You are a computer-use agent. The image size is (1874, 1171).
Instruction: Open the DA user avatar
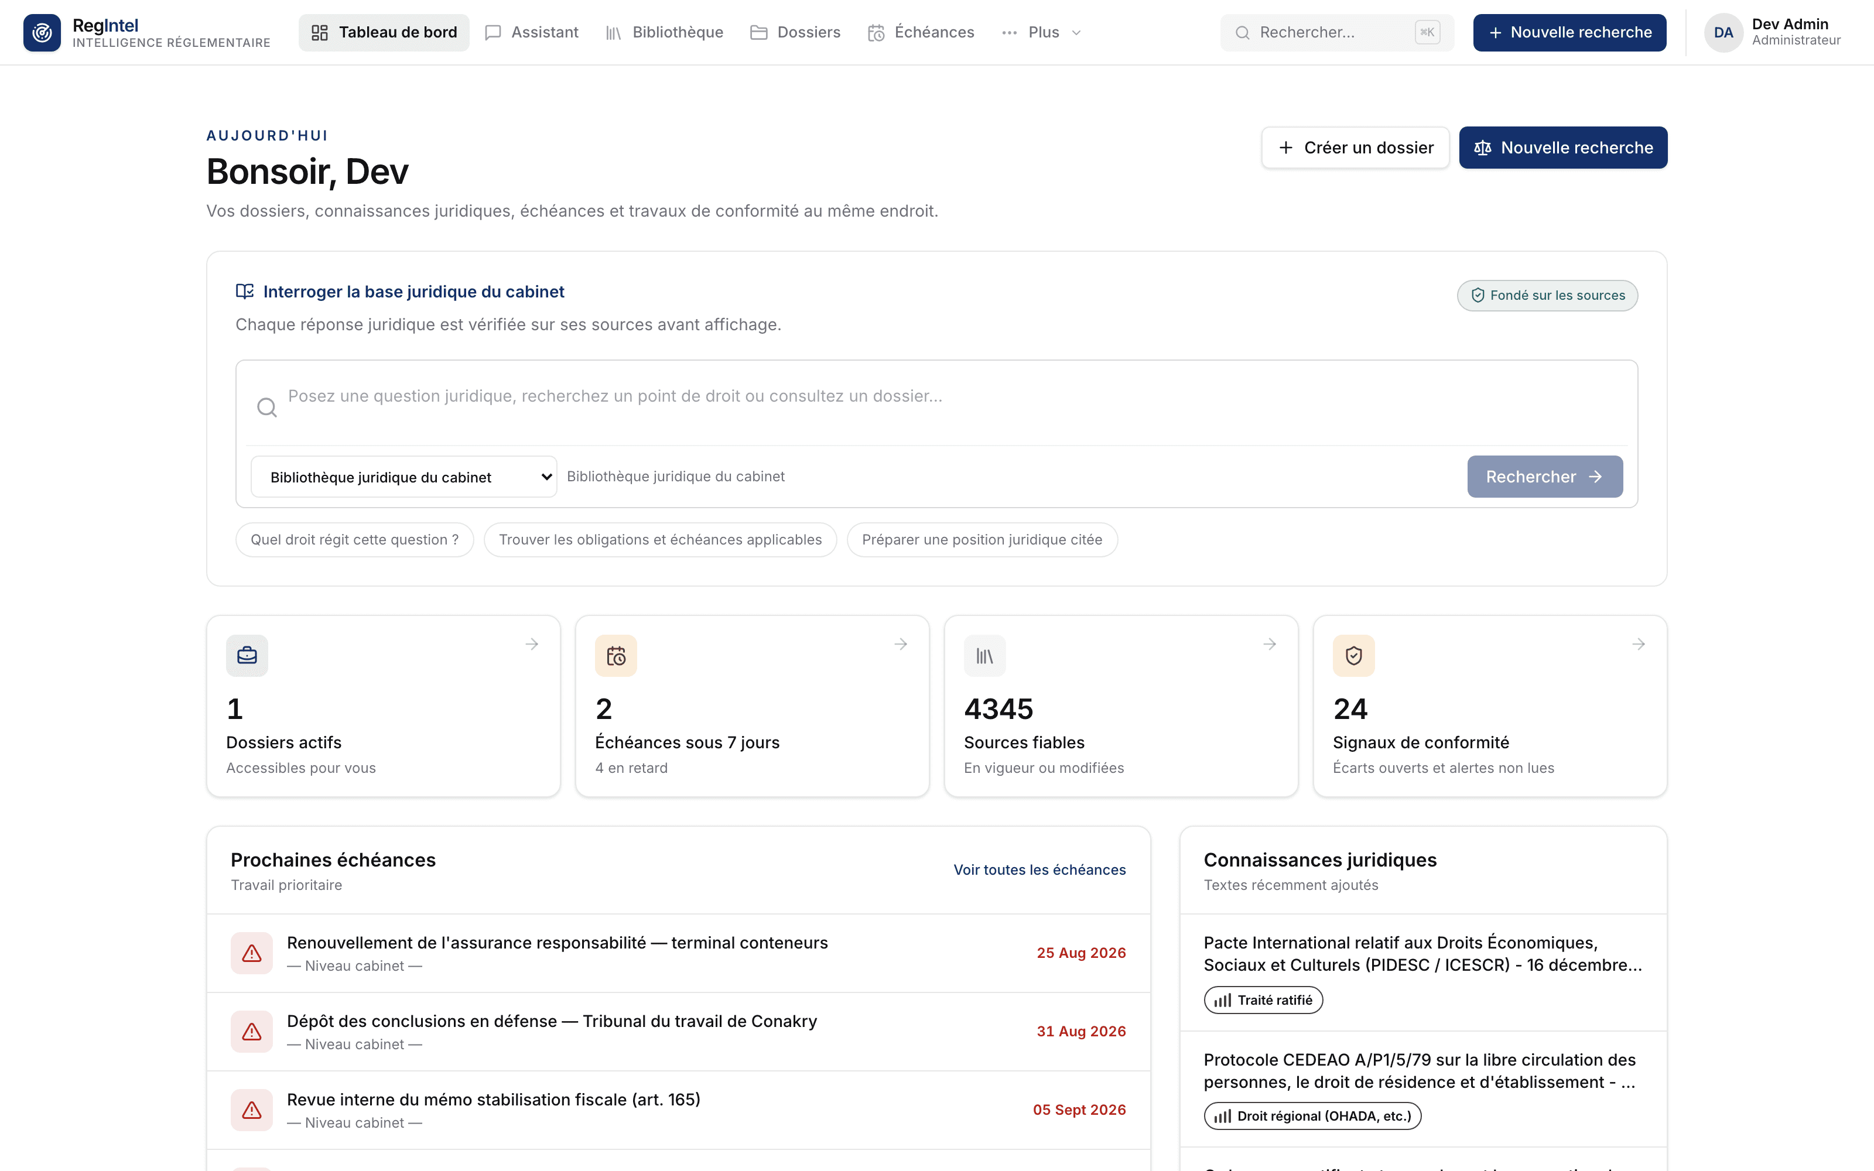(x=1723, y=33)
